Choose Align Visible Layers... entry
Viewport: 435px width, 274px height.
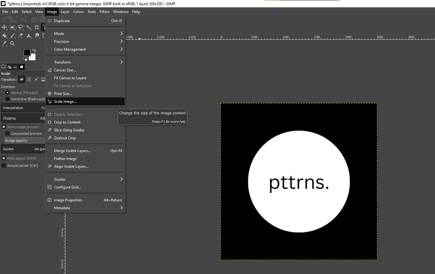[x=85, y=167]
